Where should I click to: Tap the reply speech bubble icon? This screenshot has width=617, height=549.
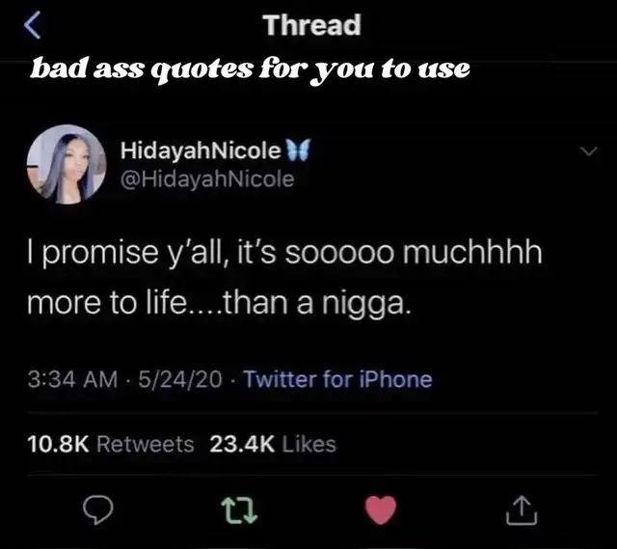98,510
